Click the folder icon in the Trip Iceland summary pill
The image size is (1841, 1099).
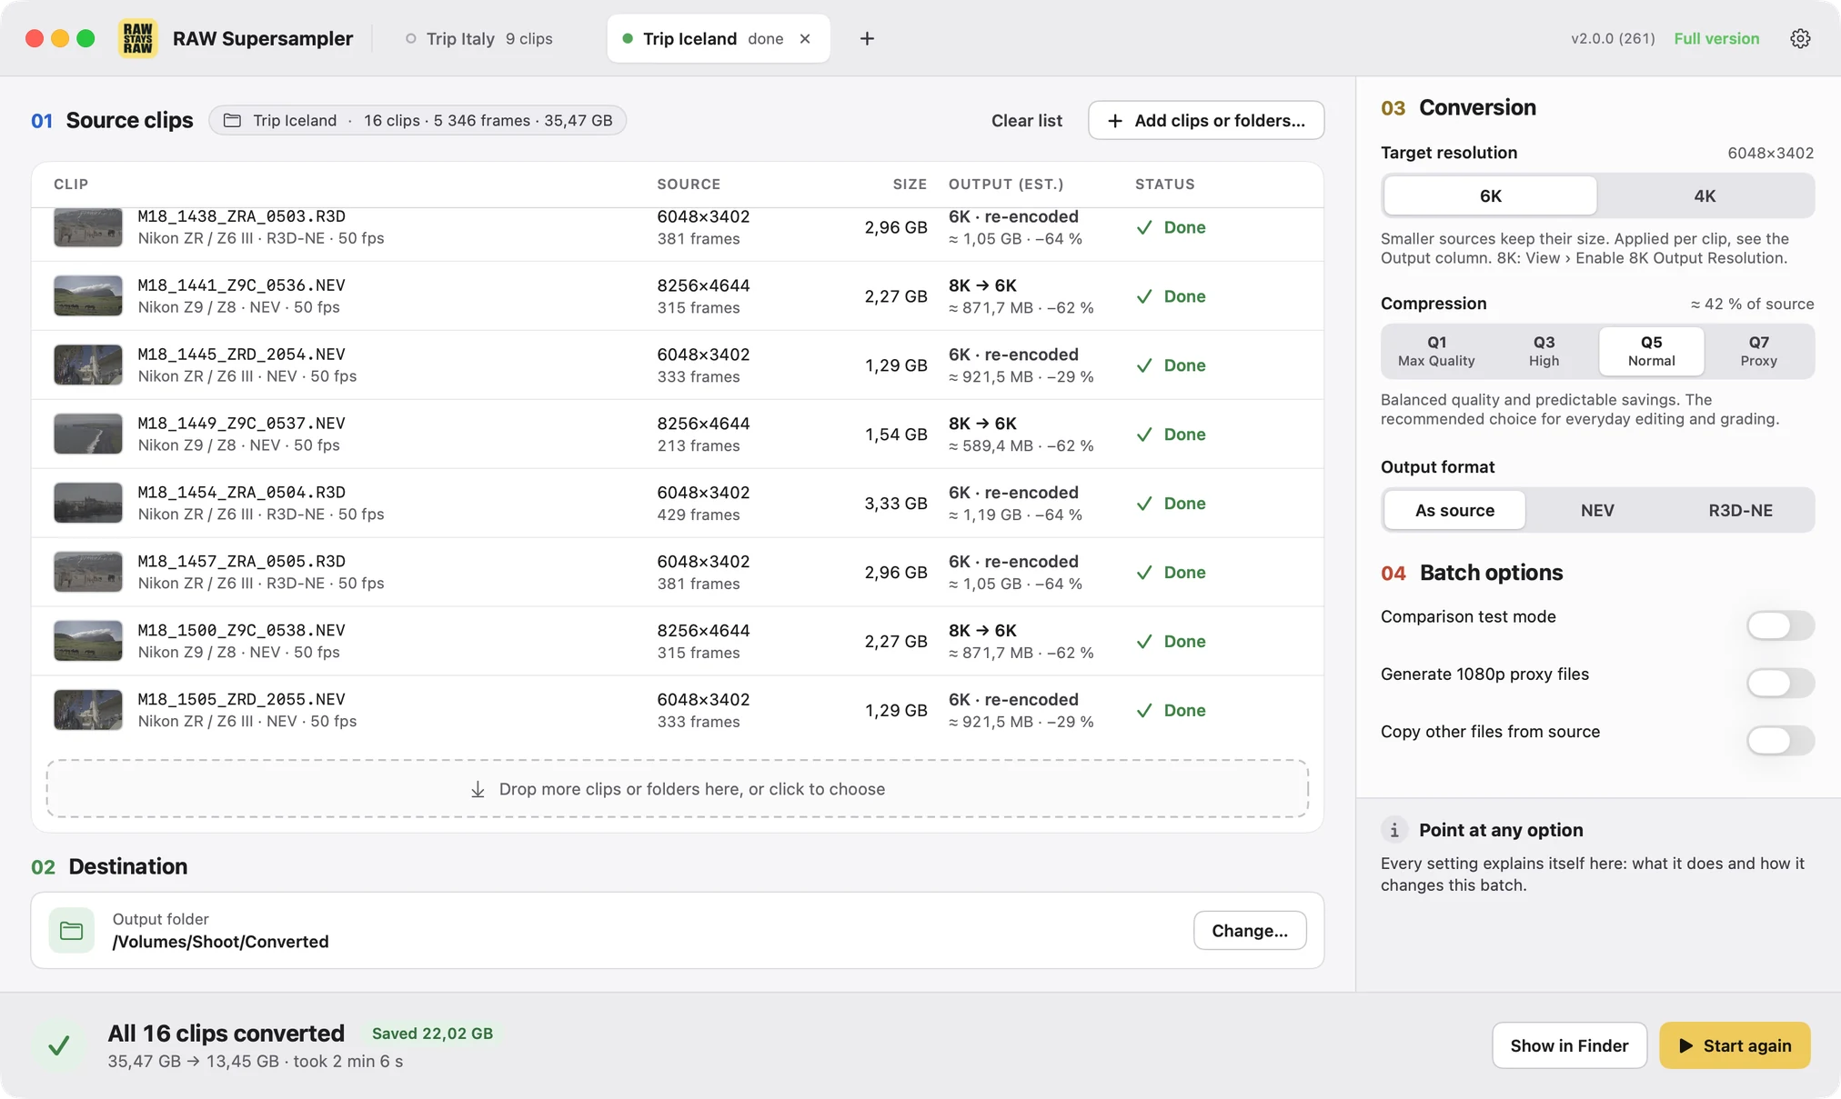232,120
